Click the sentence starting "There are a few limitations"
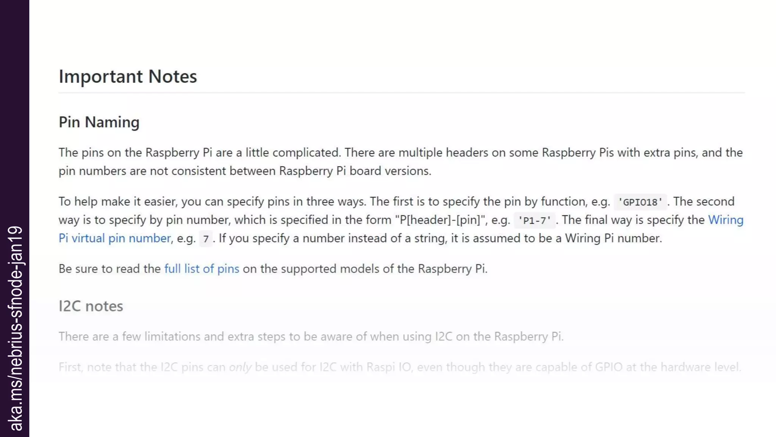The width and height of the screenshot is (776, 437). pyautogui.click(x=311, y=336)
